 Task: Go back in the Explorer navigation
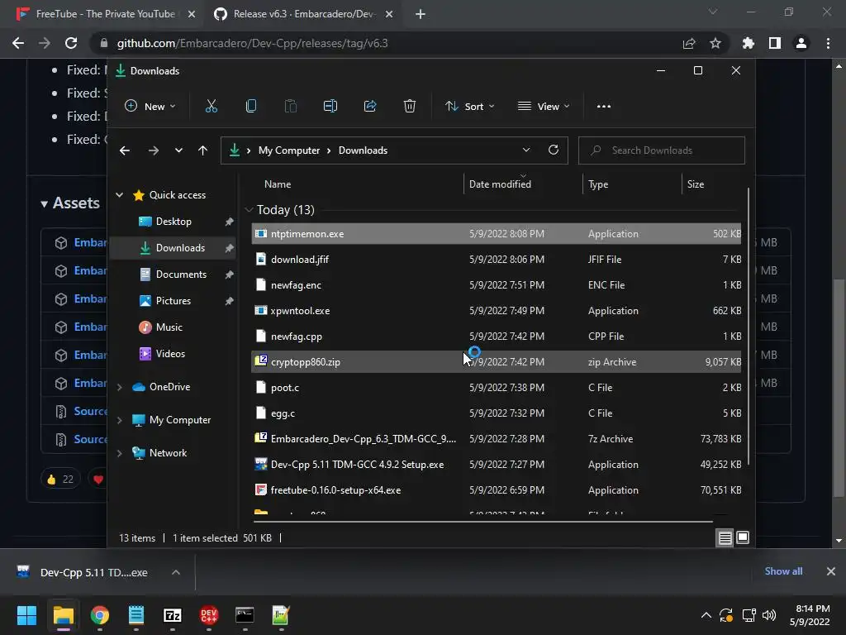click(x=125, y=150)
